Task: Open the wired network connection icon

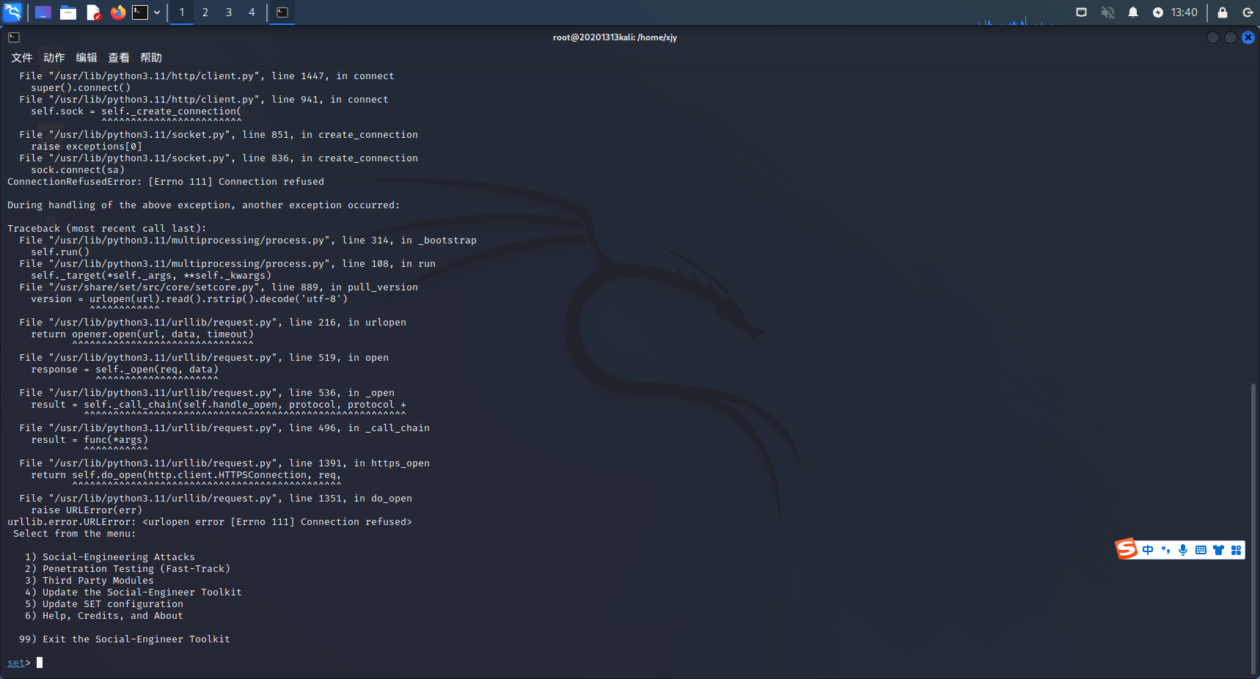Action: pyautogui.click(x=1082, y=12)
